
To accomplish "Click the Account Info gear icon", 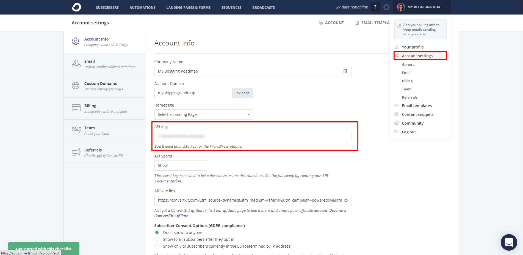I will coord(76,41).
